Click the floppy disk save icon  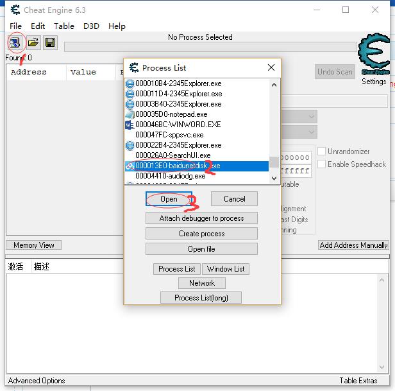pos(49,43)
